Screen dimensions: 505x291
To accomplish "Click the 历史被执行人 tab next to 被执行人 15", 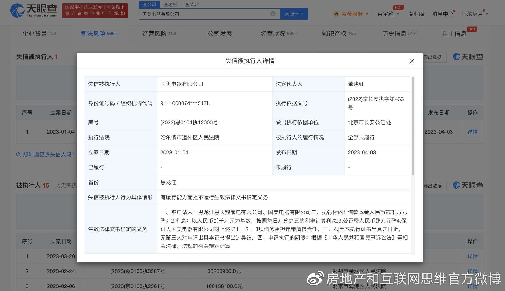I will (x=66, y=185).
